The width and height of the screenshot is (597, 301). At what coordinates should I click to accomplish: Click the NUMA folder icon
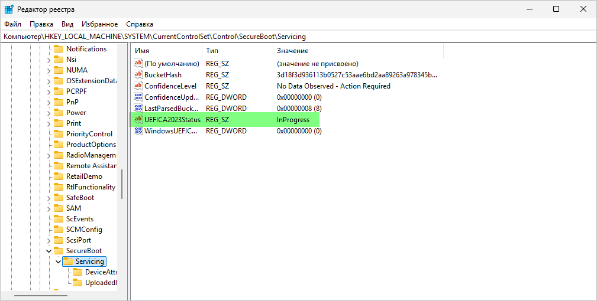coord(59,70)
